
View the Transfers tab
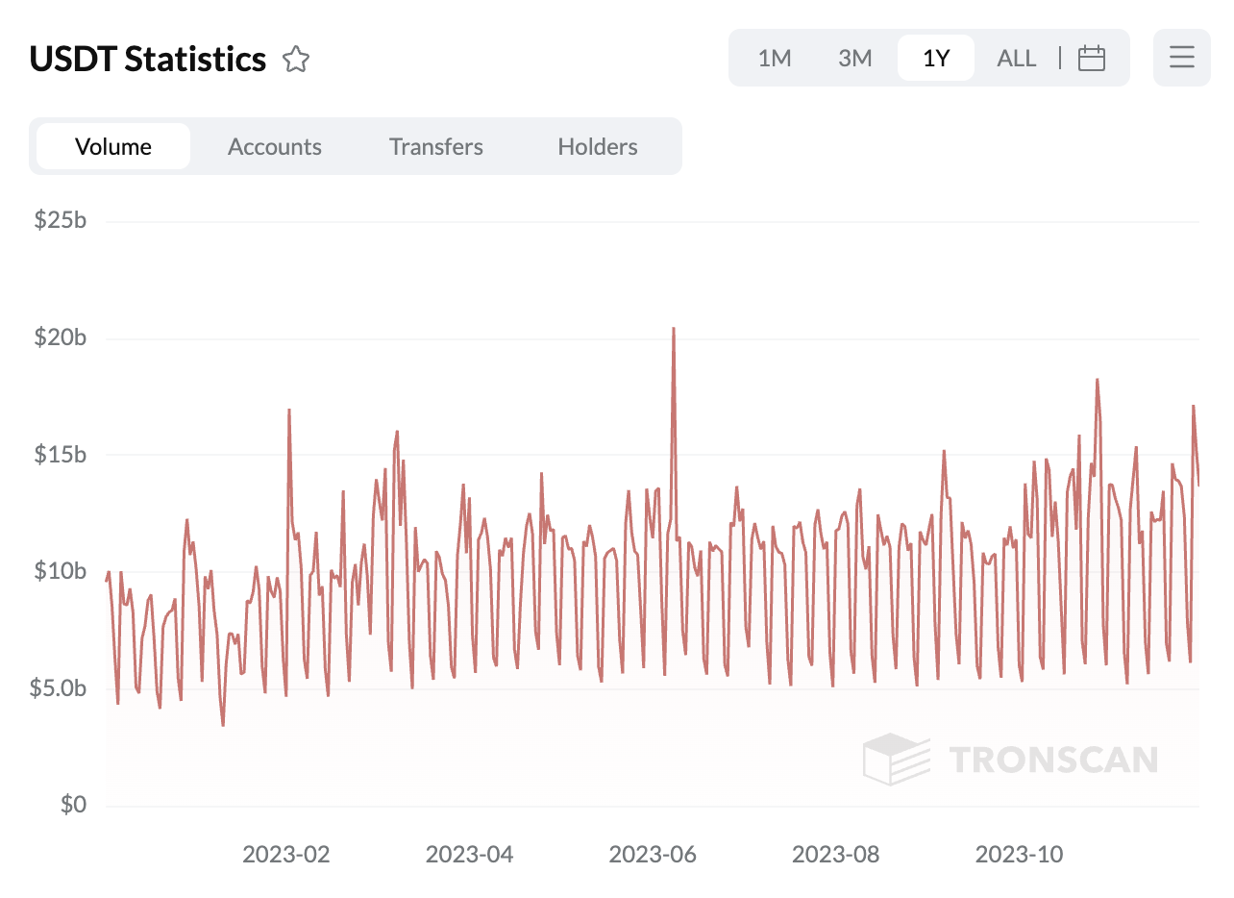pos(435,147)
